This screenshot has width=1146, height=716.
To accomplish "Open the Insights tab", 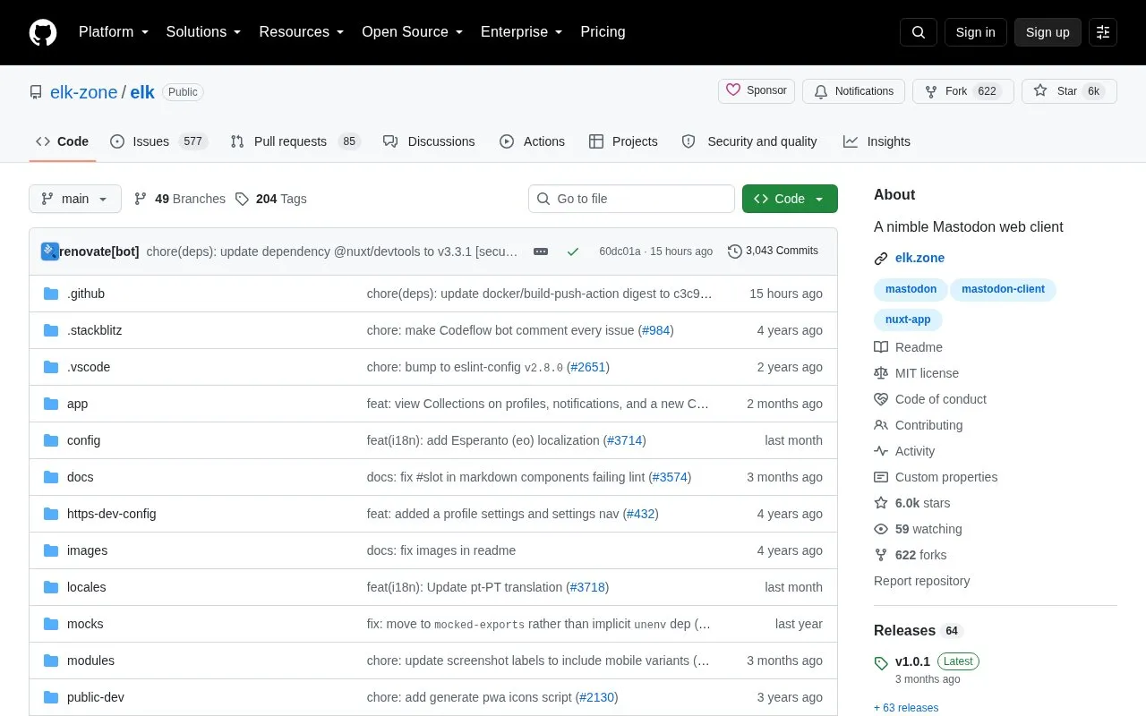I will tap(877, 141).
